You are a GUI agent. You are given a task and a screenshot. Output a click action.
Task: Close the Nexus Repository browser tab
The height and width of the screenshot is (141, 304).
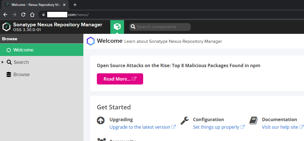[x=64, y=5]
